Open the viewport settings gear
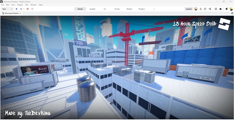 pos(232,13)
